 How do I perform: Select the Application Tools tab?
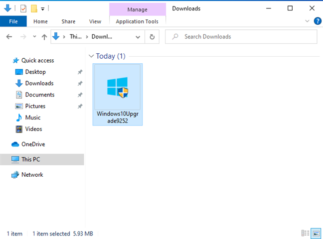(137, 21)
